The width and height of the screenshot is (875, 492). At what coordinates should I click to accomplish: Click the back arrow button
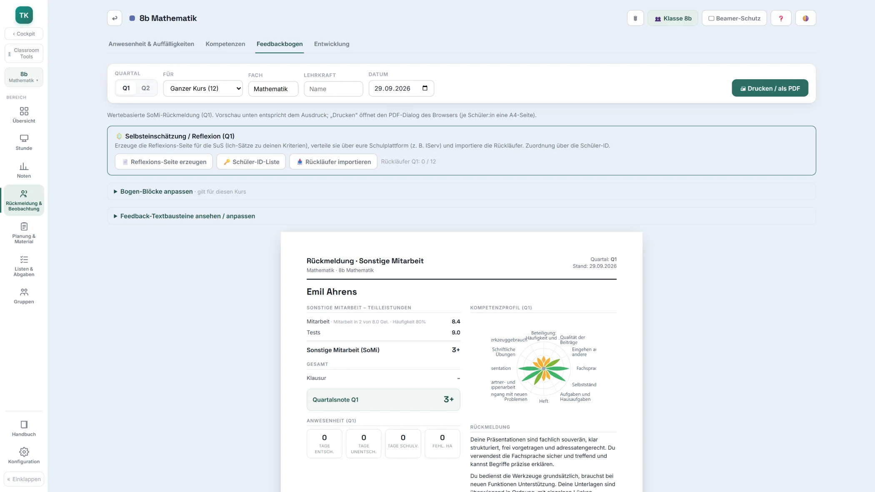point(115,18)
